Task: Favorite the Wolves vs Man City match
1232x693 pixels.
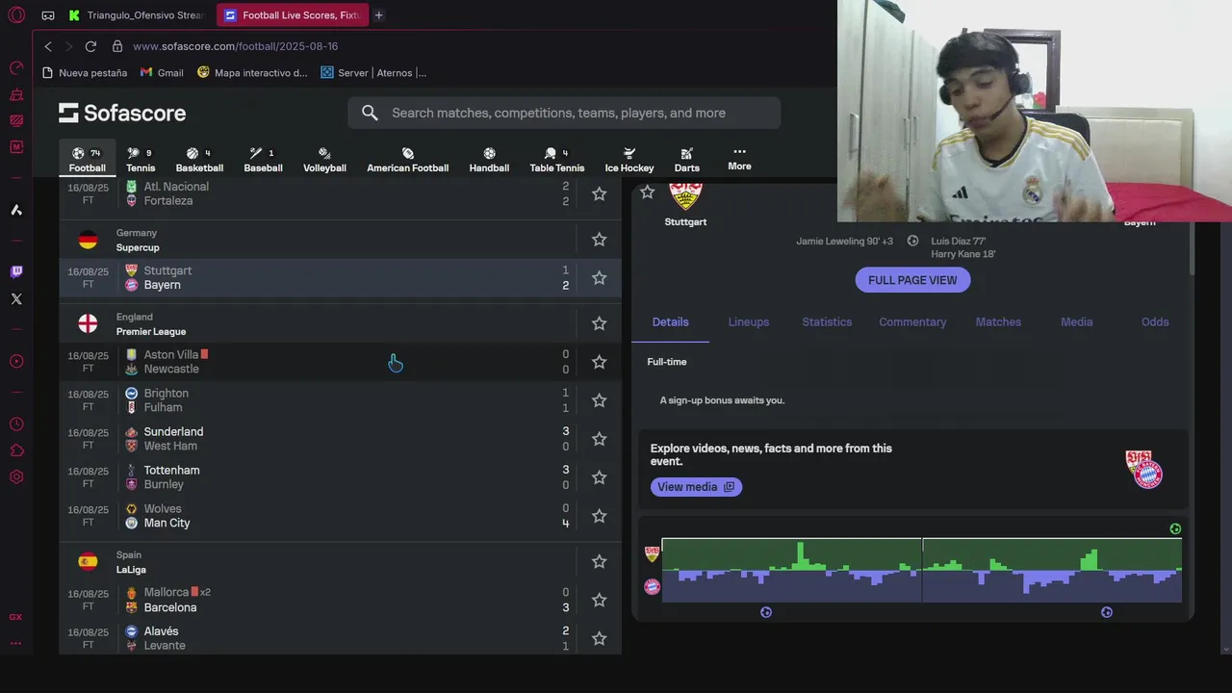Action: [x=599, y=516]
